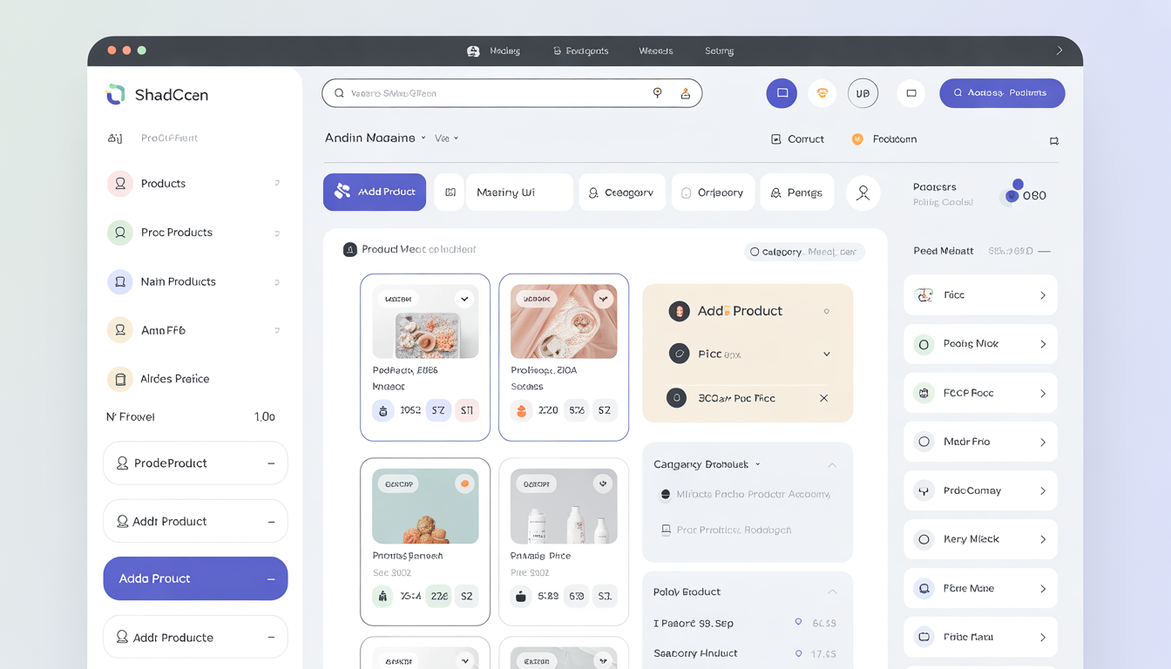This screenshot has height=669, width=1171.
Task: Collapse the Cangarcy Drohduek section
Action: [831, 465]
